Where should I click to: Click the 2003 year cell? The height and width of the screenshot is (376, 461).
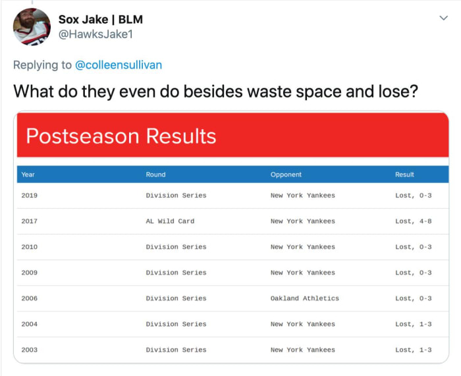30,350
